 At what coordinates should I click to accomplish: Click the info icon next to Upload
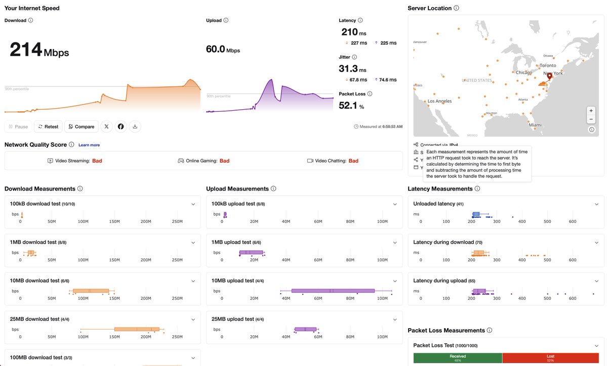(x=226, y=21)
